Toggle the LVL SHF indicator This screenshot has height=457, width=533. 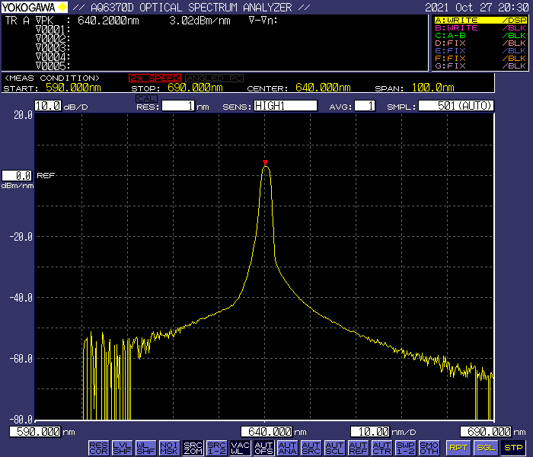(122, 448)
